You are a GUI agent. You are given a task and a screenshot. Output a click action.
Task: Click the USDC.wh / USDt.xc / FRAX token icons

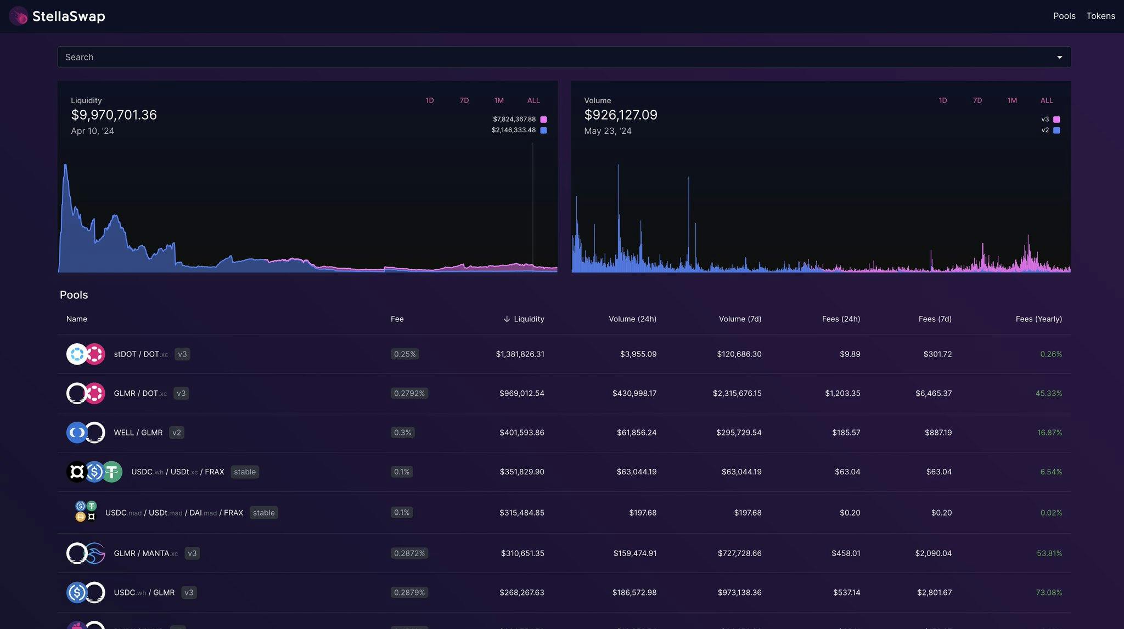click(x=94, y=472)
